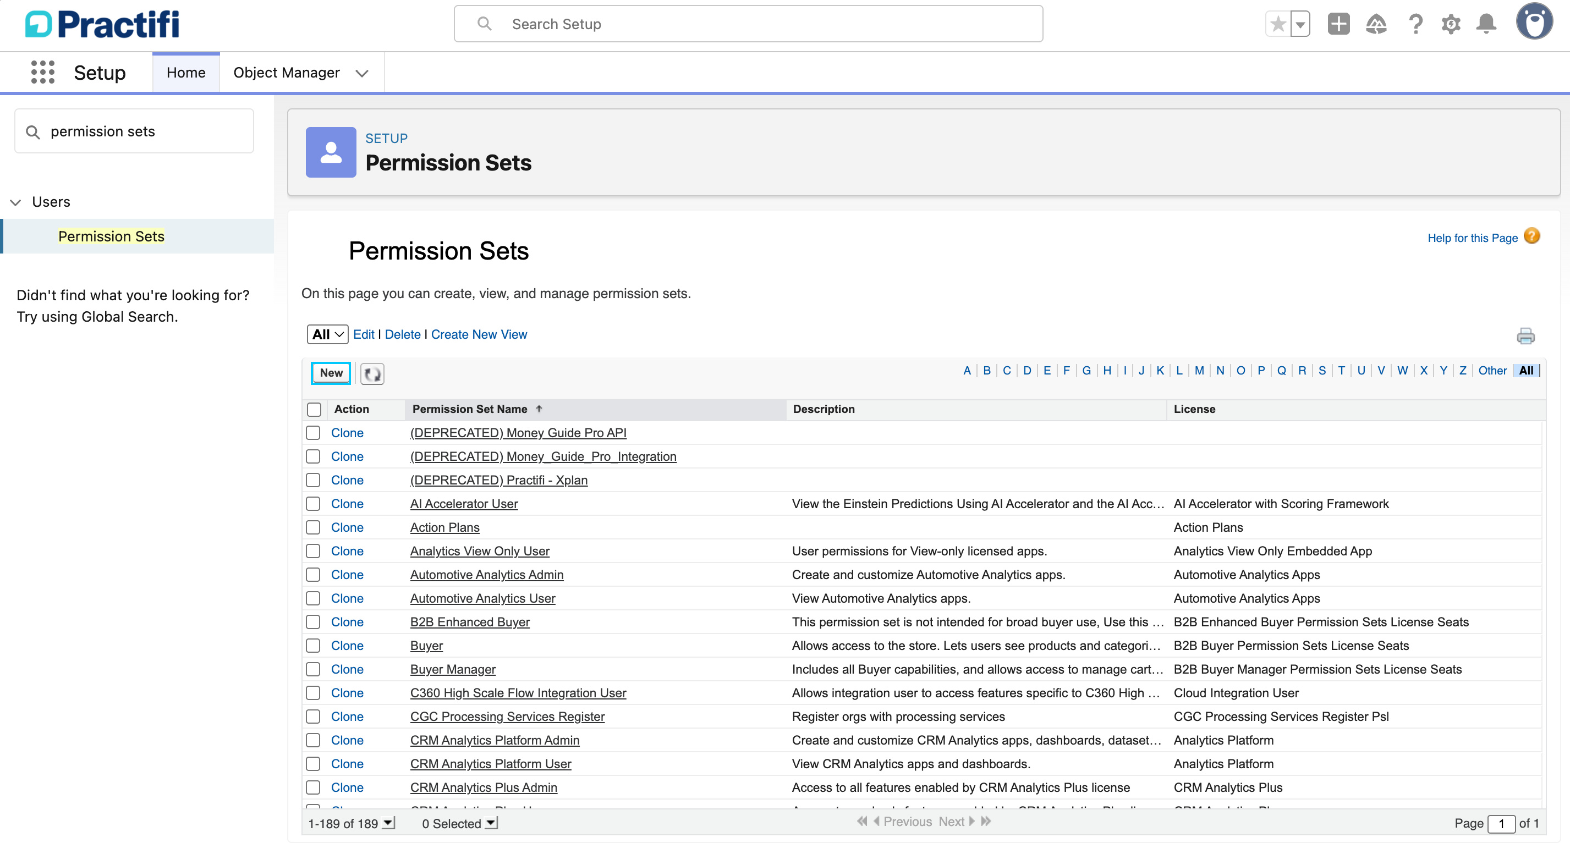This screenshot has width=1570, height=843.
Task: Click the Quick Find magnifier icon
Action: coord(33,131)
